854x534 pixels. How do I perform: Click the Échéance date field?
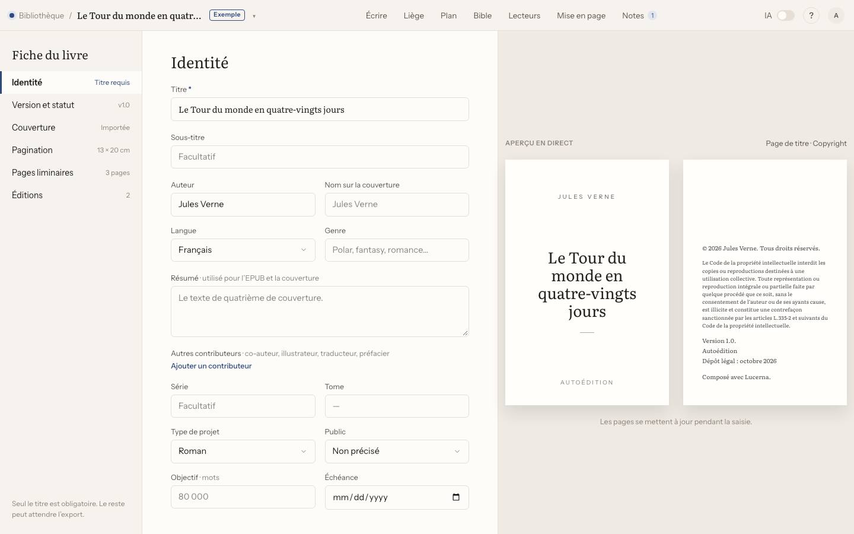[x=397, y=497]
